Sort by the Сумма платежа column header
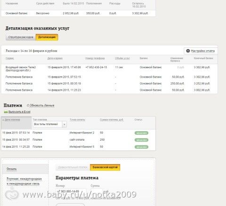 112,119
